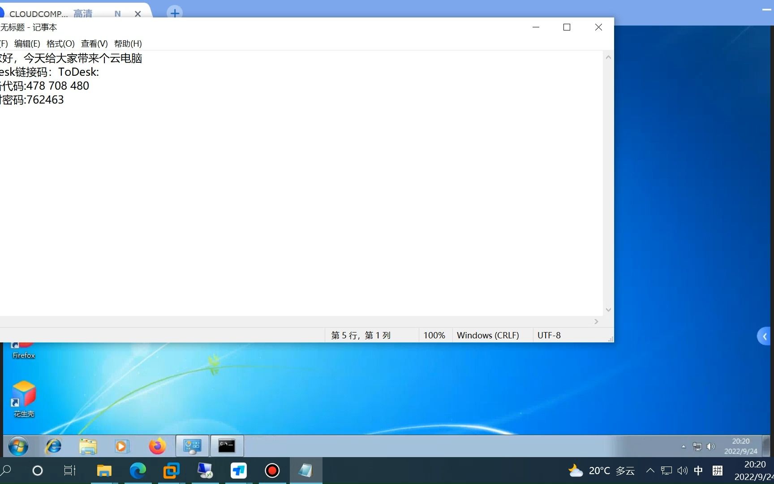
Task: Launch Microsoft Edge from host taskbar
Action: pyautogui.click(x=138, y=471)
